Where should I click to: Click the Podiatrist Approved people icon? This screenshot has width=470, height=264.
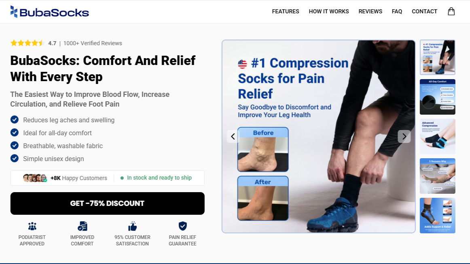pos(32,226)
